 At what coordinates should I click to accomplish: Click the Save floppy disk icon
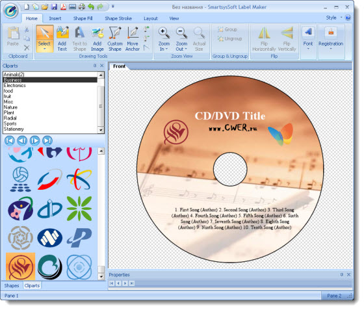coord(54,6)
